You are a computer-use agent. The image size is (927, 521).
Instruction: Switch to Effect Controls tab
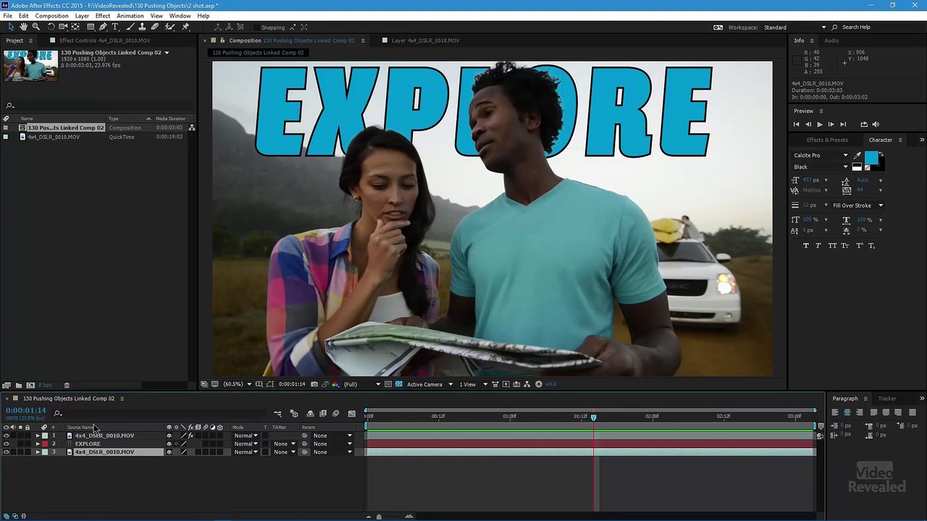click(x=104, y=41)
